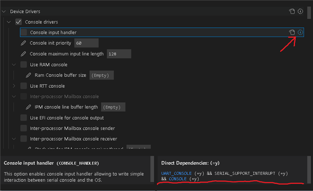Open info icon for Console input handler
This screenshot has width=313, height=191.
[x=300, y=32]
